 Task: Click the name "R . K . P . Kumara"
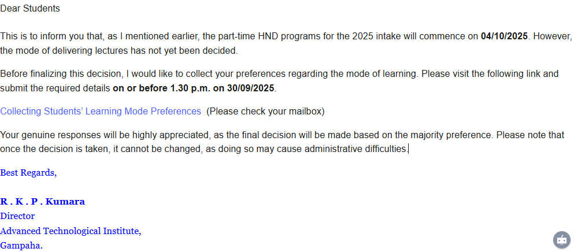click(43, 202)
